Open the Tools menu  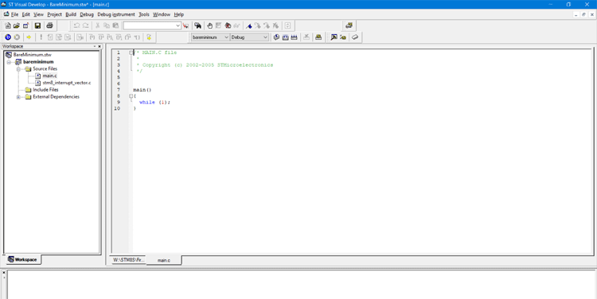coord(144,14)
